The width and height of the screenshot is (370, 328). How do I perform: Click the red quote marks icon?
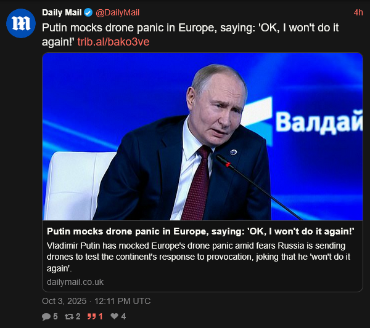92,317
